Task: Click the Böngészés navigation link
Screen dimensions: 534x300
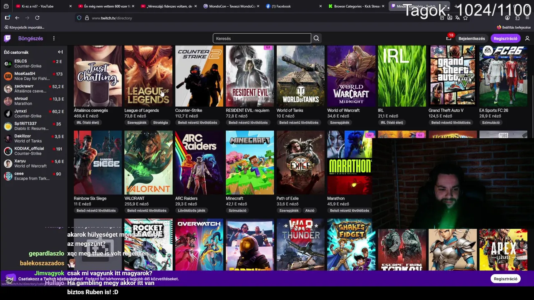Action: [30, 38]
